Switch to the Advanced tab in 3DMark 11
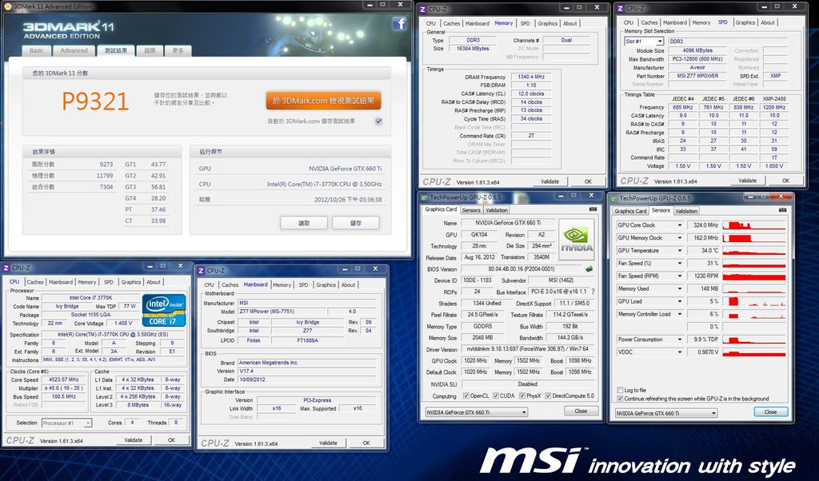 [74, 50]
